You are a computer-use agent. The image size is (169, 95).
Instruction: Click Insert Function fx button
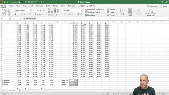[x=20, y=19]
